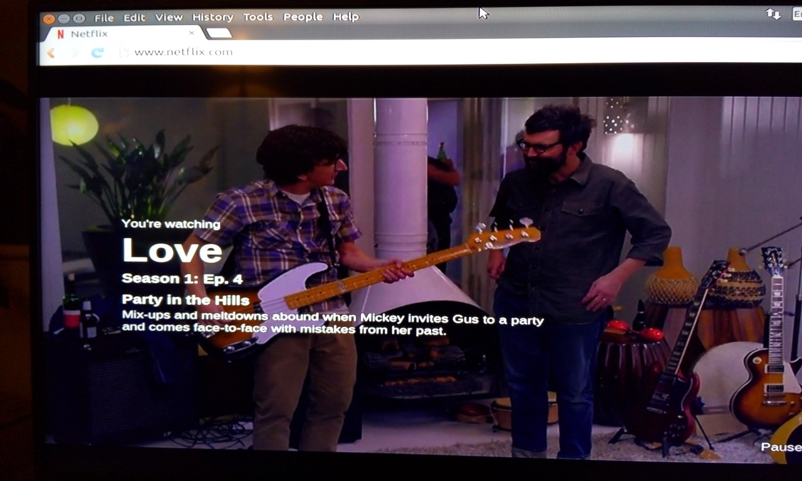
Task: Open the keyboard language indicator
Action: [x=796, y=15]
